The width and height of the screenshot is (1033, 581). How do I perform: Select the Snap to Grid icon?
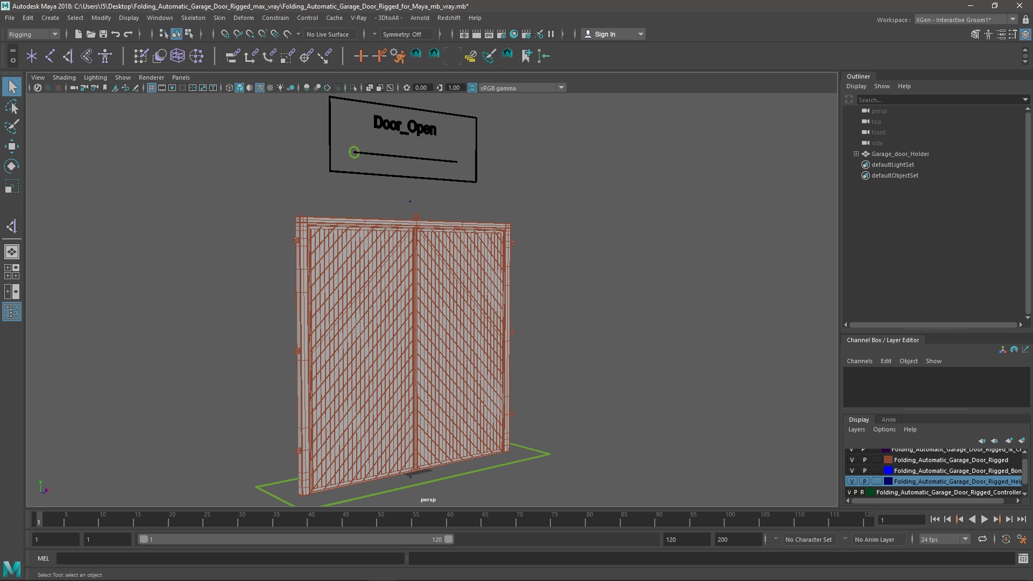pos(225,33)
